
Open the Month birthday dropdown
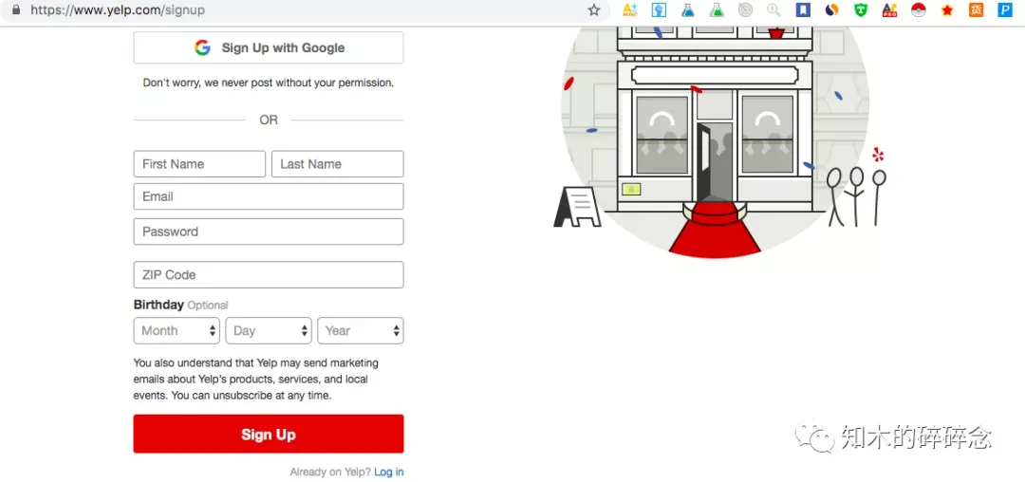177,330
